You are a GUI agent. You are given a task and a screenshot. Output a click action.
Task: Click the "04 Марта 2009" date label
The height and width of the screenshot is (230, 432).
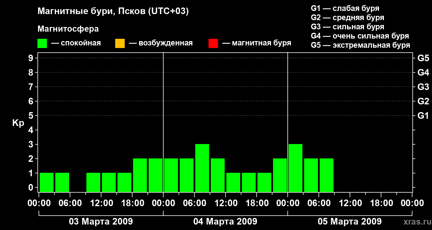coord(225,222)
